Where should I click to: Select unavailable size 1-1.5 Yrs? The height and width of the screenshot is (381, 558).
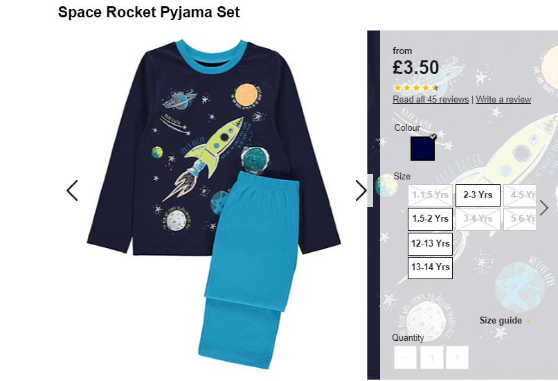tap(430, 195)
